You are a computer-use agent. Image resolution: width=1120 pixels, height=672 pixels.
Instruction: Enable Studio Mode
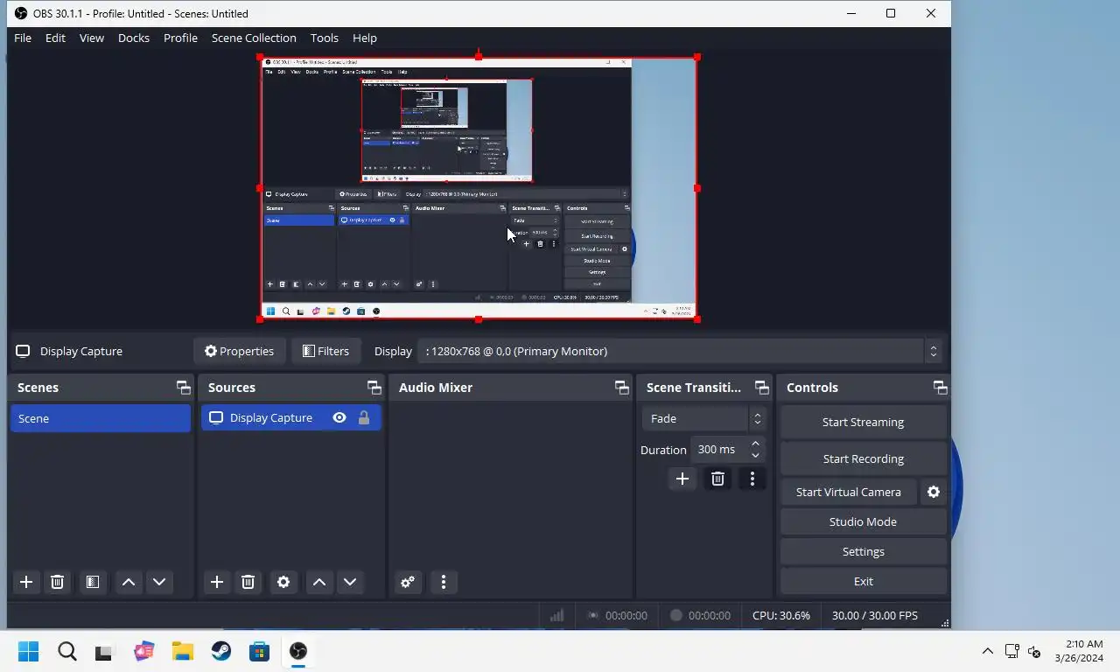pos(863,521)
